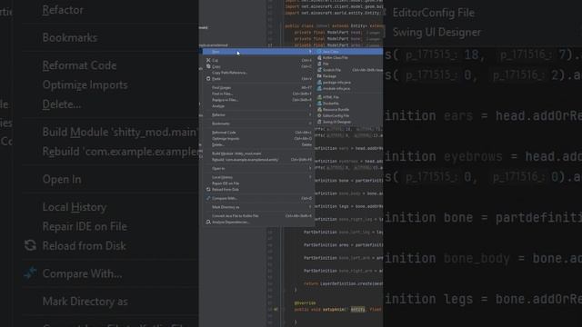The image size is (582, 327).
Task: Click the Analyze Dependencies magnifier icon
Action: tap(208, 222)
